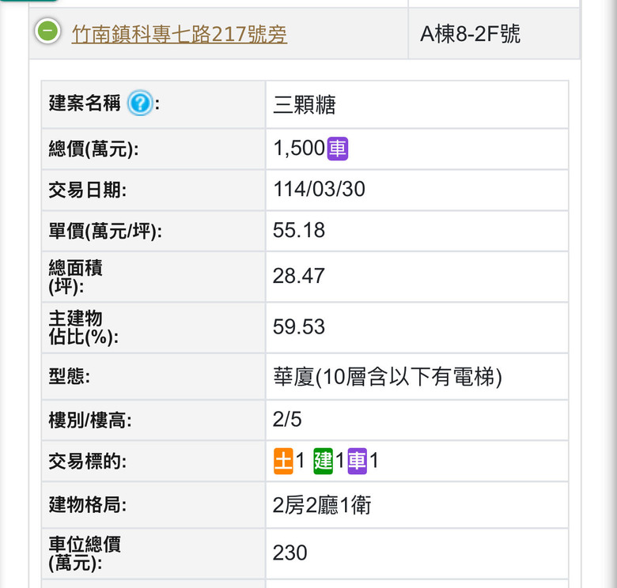
Task: Click the 28.47 total area value
Action: click(x=299, y=276)
